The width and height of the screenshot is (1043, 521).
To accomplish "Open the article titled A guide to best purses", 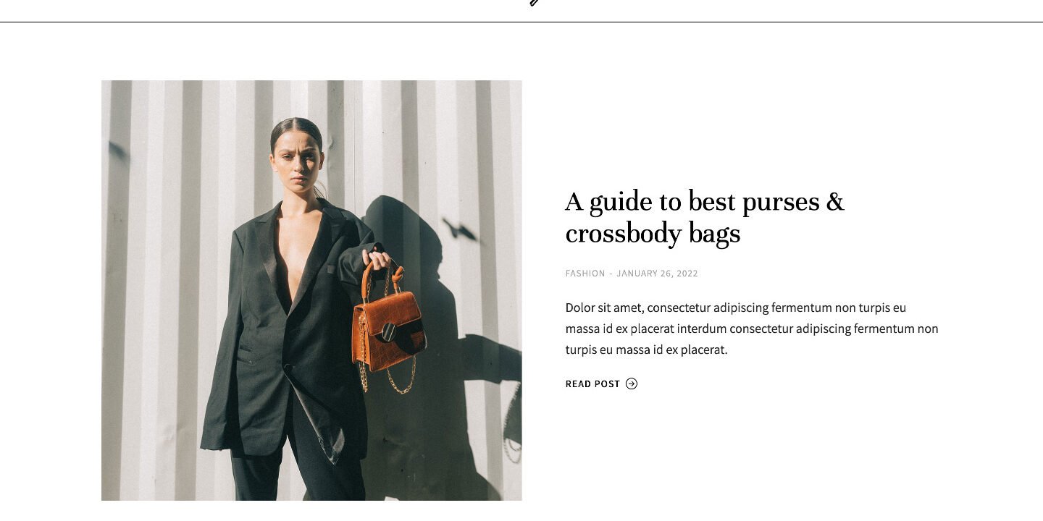I will pos(705,217).
